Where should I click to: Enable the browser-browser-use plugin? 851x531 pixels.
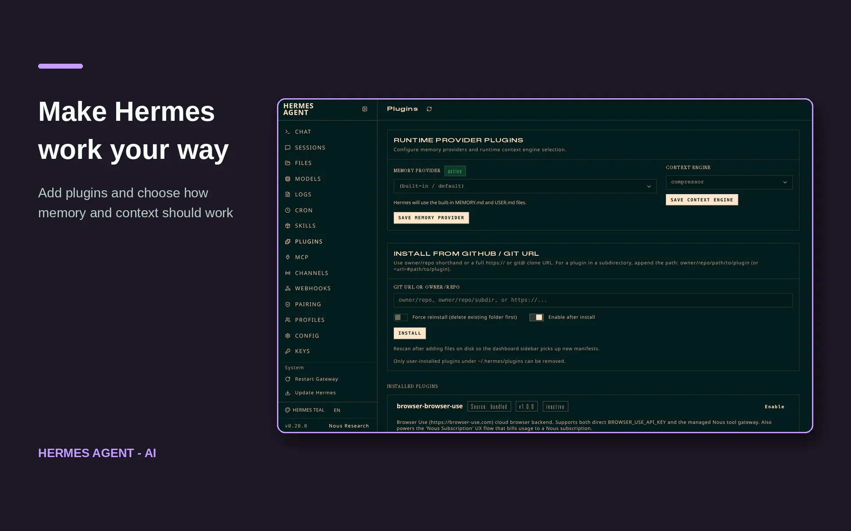pyautogui.click(x=774, y=407)
